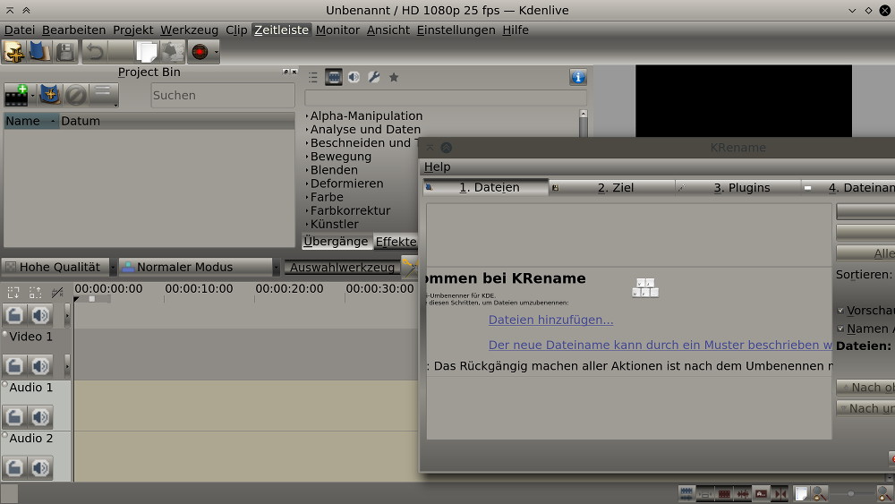Image resolution: width=895 pixels, height=504 pixels.
Task: Expand the Deformieren effect category
Action: click(x=306, y=184)
